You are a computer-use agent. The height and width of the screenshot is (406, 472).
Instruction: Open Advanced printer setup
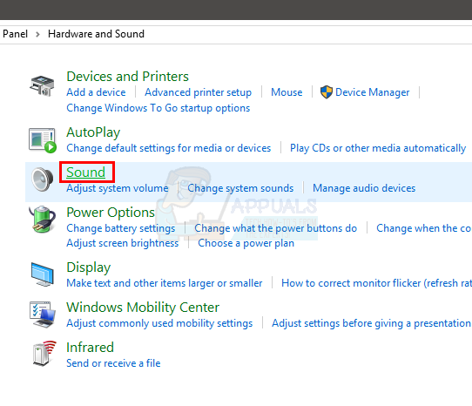(x=198, y=92)
